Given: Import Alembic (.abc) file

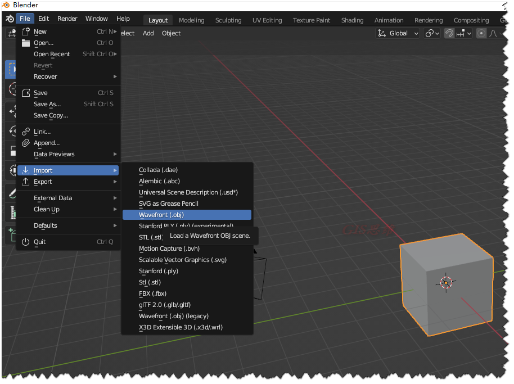Looking at the screenshot, I should coord(187,181).
